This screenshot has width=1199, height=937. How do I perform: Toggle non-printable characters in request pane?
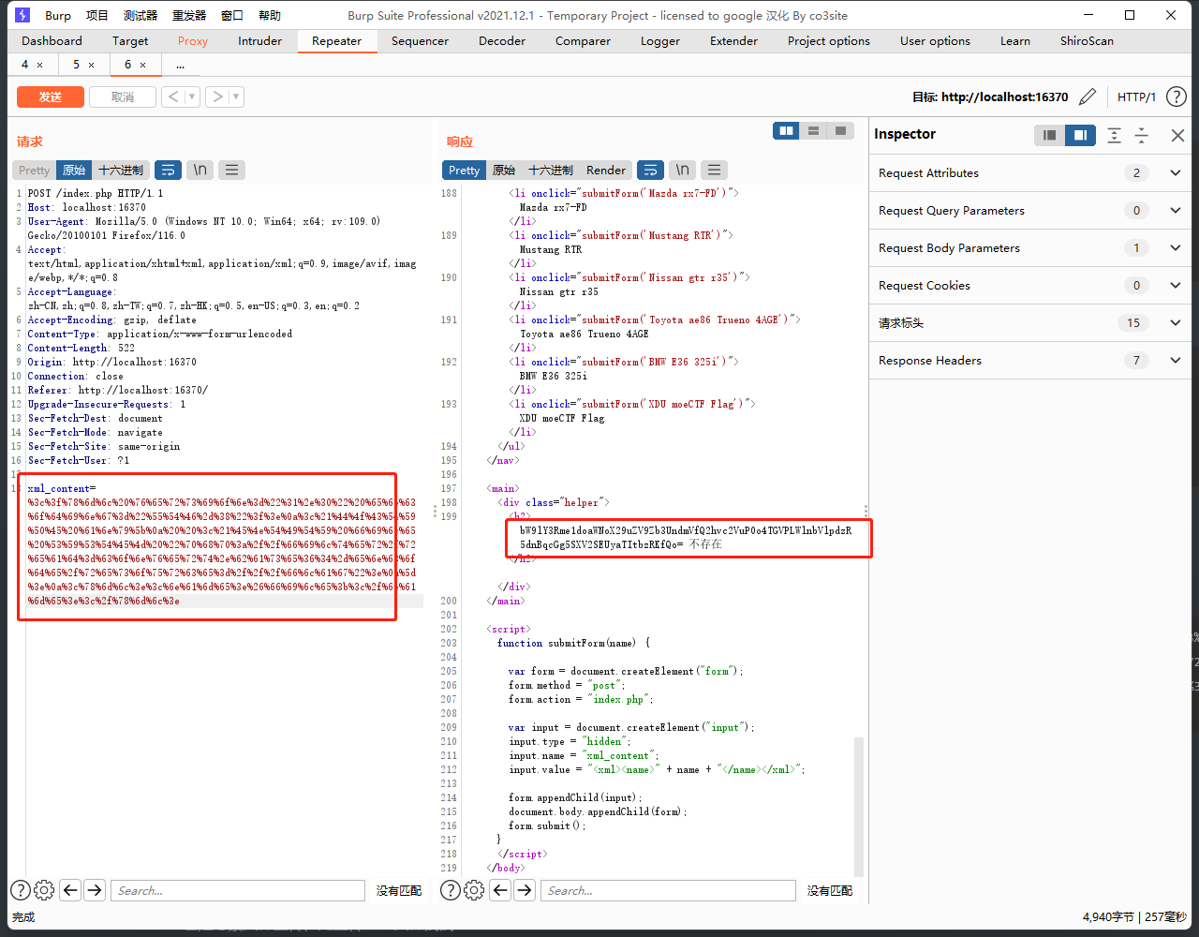tap(200, 170)
